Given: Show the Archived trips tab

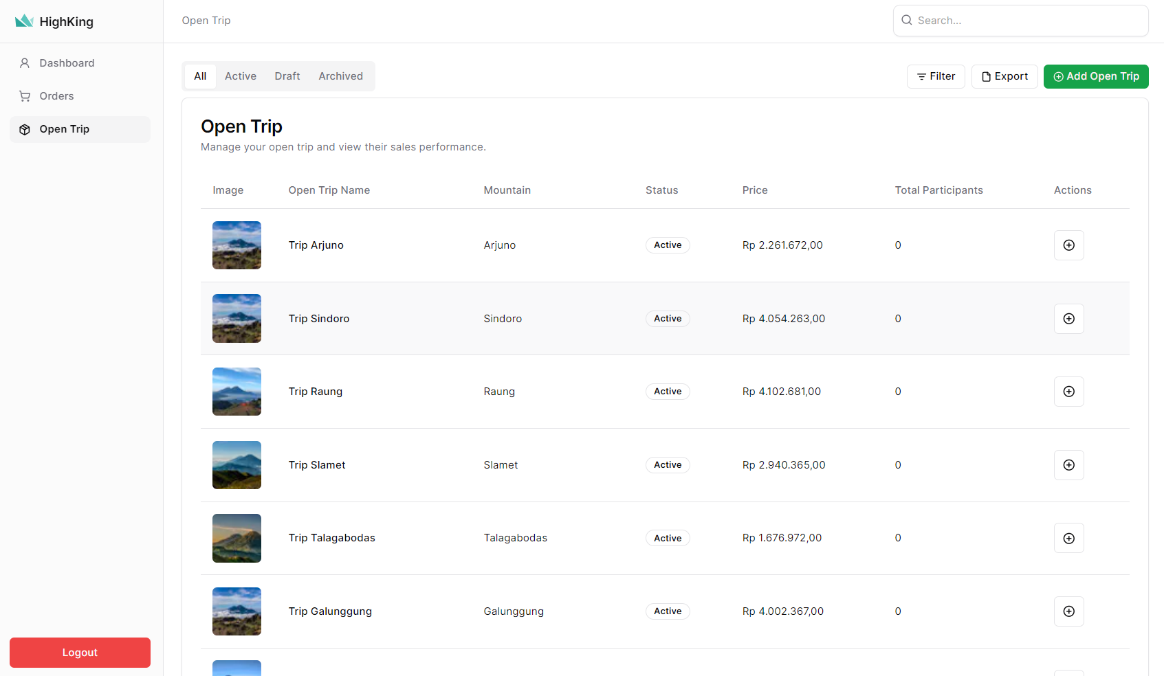Looking at the screenshot, I should point(340,76).
